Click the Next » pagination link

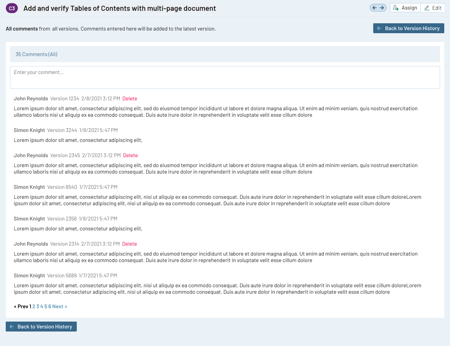point(60,306)
